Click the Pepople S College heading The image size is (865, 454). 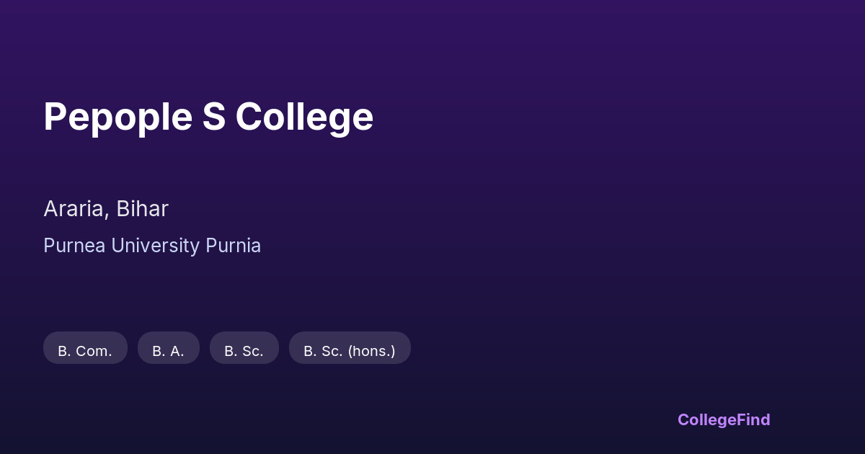(x=208, y=117)
